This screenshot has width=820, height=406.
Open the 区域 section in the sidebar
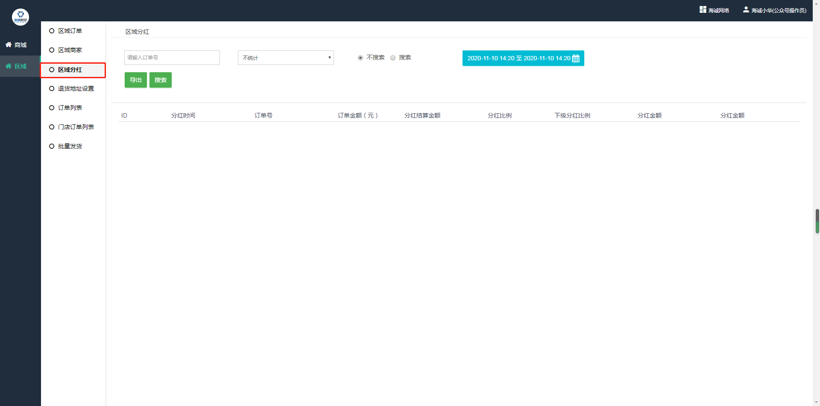tap(20, 66)
